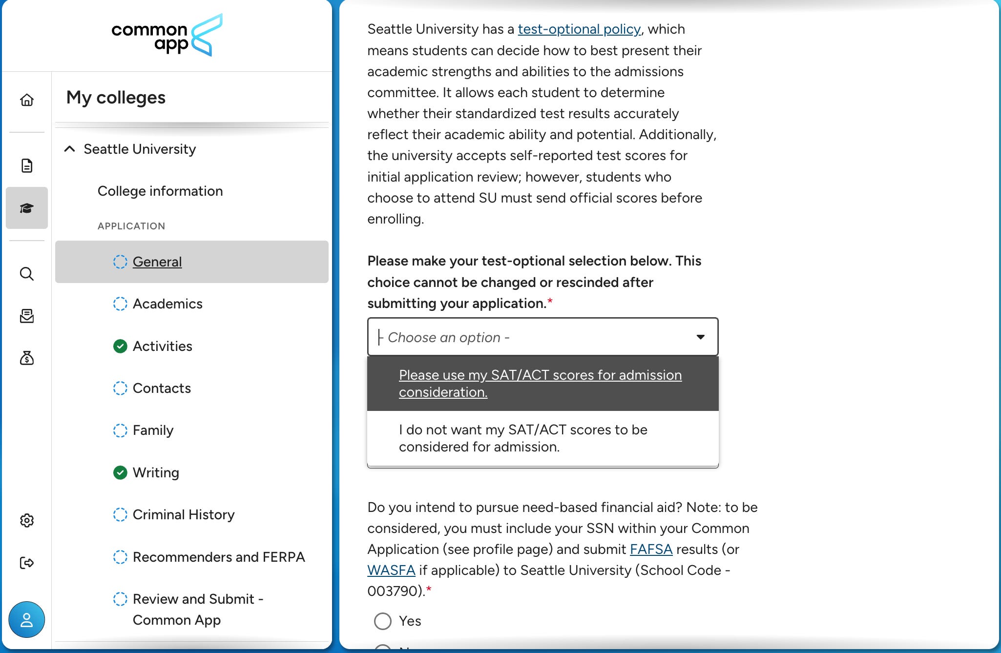This screenshot has width=1001, height=653.
Task: Click the magnifying glass search icon
Action: [x=27, y=274]
